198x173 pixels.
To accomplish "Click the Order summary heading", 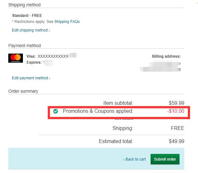I will click(23, 91).
